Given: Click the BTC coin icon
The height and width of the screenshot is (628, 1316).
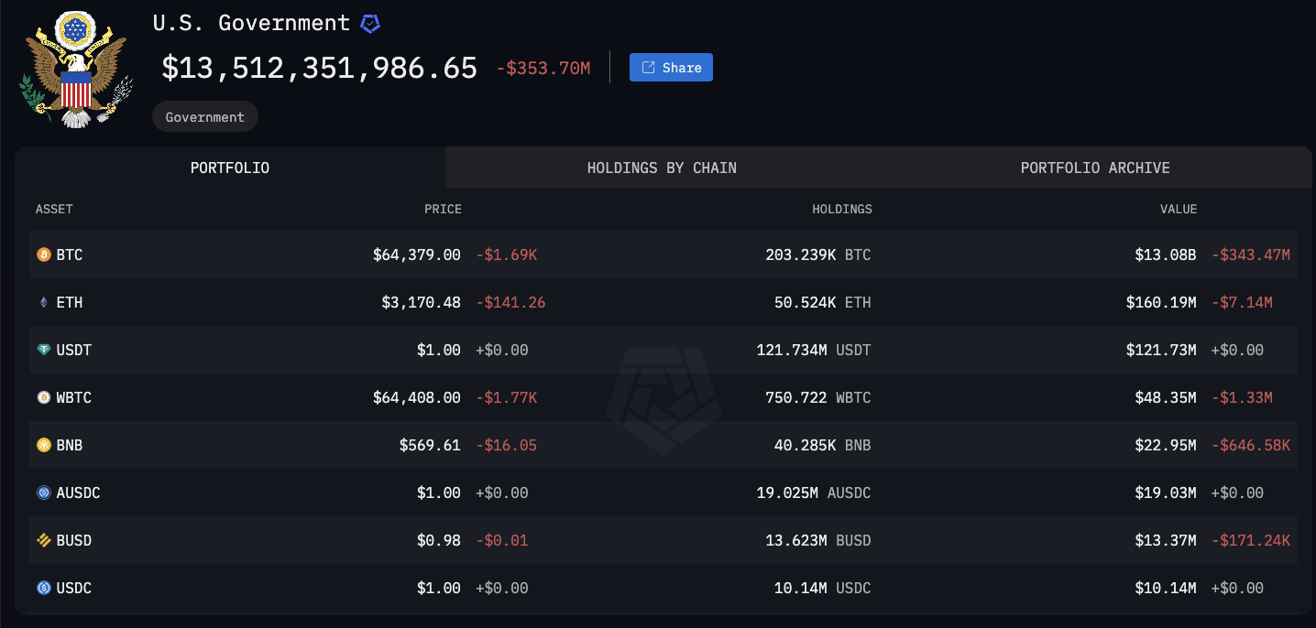Looking at the screenshot, I should [43, 254].
